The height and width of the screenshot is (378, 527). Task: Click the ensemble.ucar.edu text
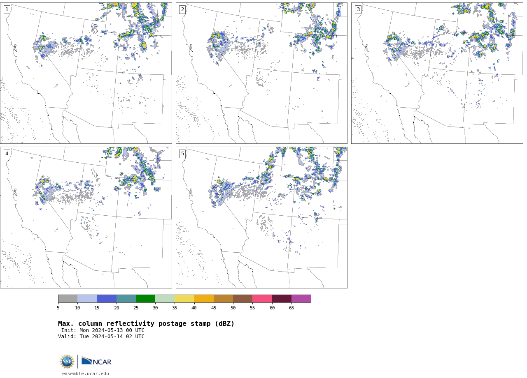pos(86,374)
